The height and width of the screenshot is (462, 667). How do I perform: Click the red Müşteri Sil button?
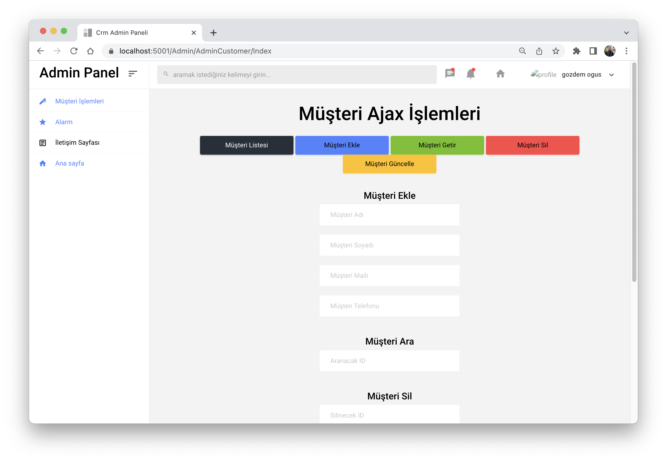(532, 145)
